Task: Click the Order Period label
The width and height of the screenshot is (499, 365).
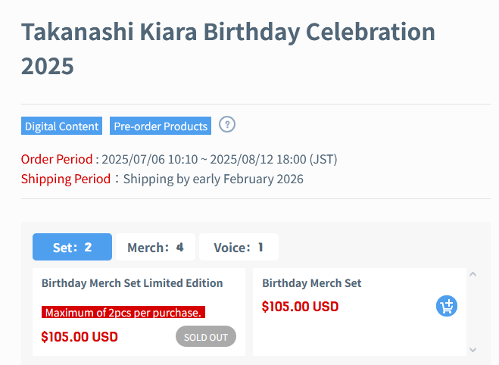Action: pos(57,159)
